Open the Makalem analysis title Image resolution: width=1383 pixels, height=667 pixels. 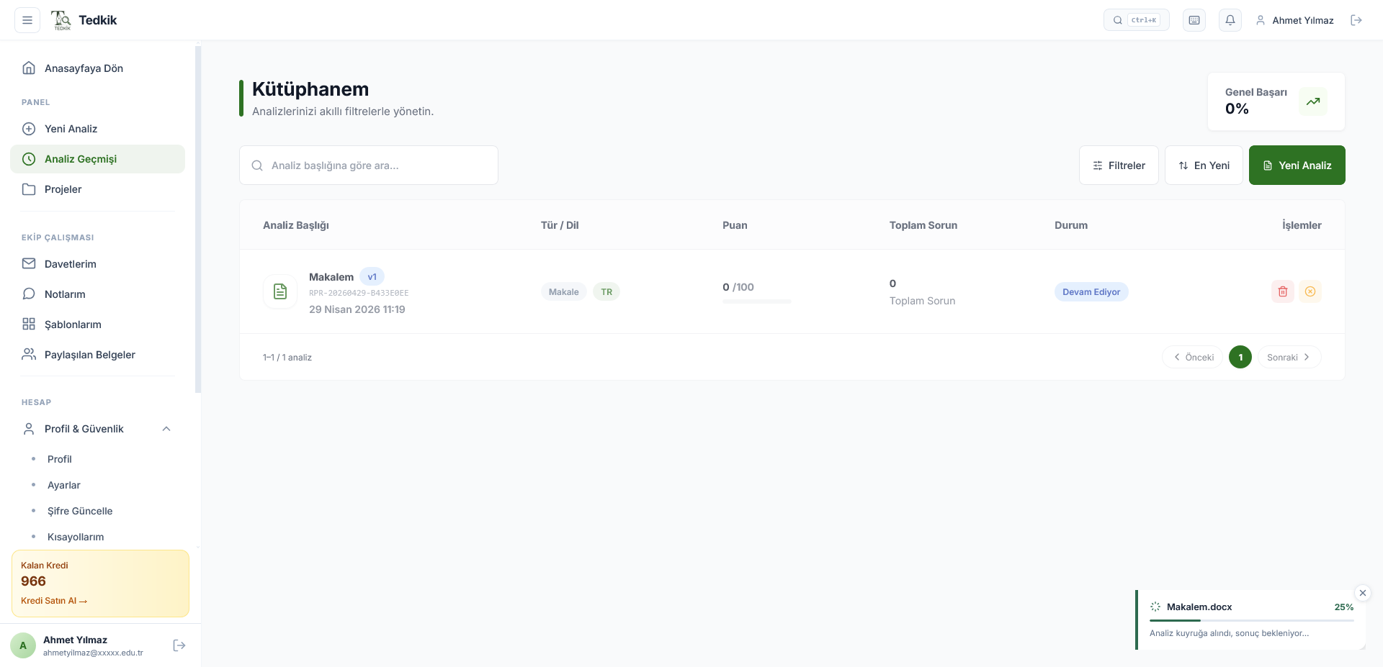[x=331, y=277]
